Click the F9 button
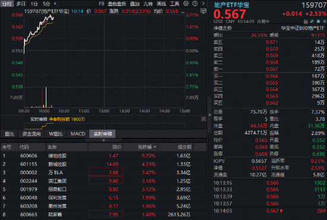 tap(101, 4)
